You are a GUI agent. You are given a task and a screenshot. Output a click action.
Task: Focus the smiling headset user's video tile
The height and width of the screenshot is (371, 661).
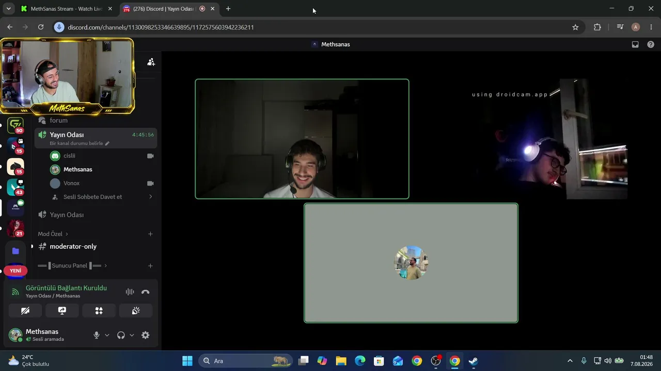pos(302,139)
